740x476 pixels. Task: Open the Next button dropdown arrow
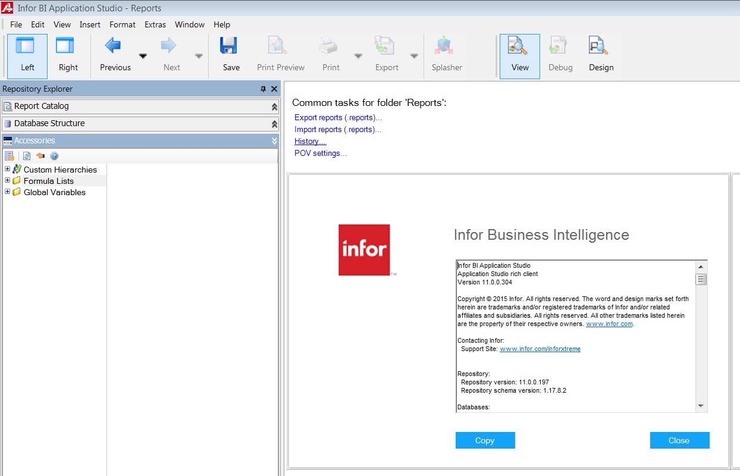(199, 56)
